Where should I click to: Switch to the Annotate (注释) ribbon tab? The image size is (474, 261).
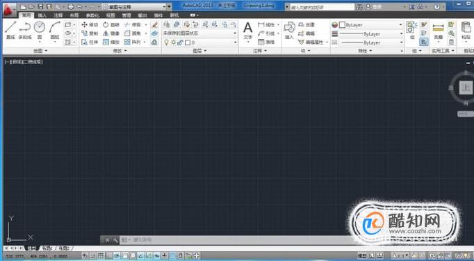(x=58, y=15)
